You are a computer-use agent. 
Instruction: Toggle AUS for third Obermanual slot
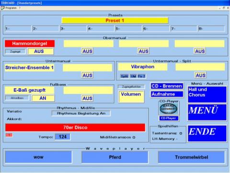point(144,51)
